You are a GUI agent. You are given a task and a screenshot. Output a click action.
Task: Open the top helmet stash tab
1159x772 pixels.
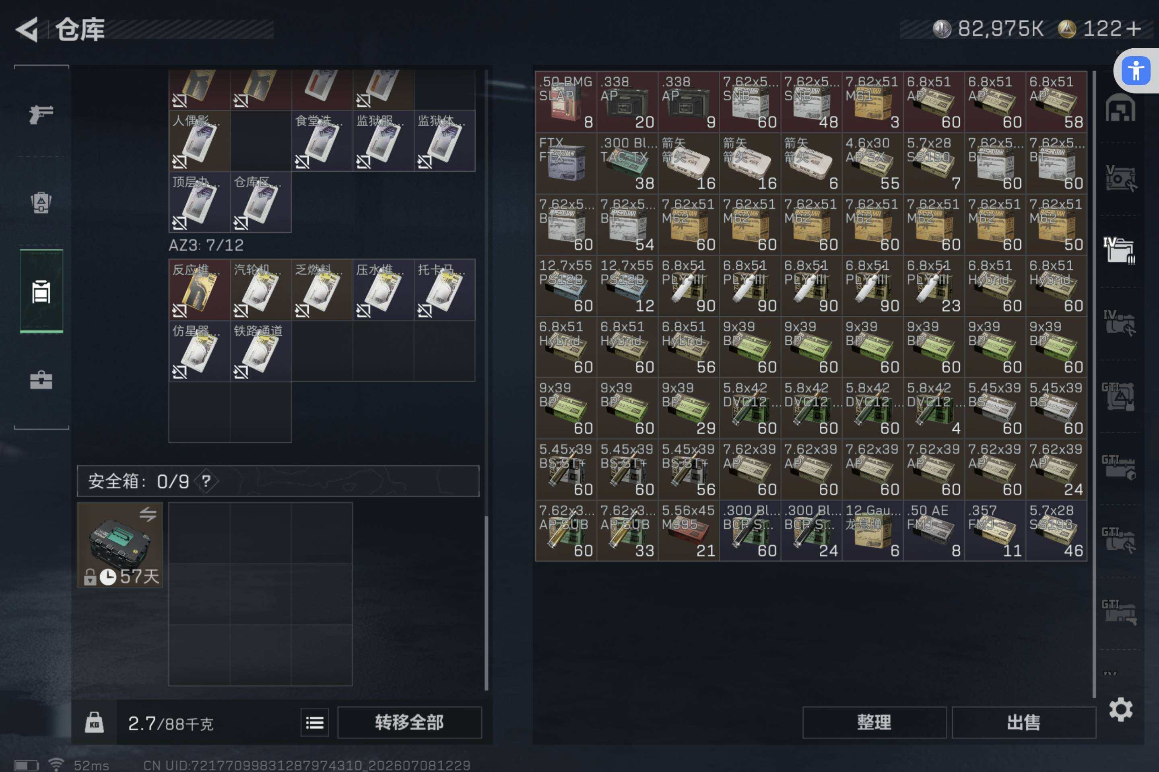(x=1120, y=108)
